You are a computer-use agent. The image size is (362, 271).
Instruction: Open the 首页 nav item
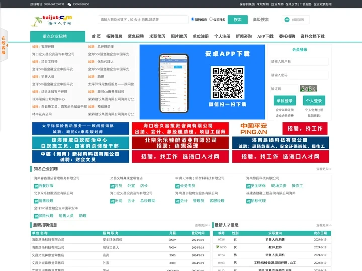[96, 36]
